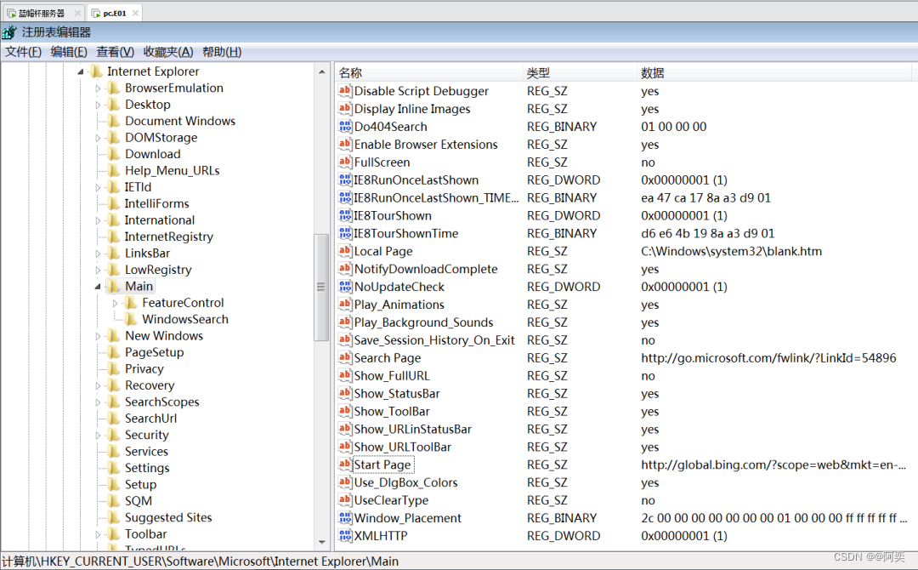Select the Save_Session_History_On_Exit value
Viewport: 918px width, 570px height.
click(433, 339)
